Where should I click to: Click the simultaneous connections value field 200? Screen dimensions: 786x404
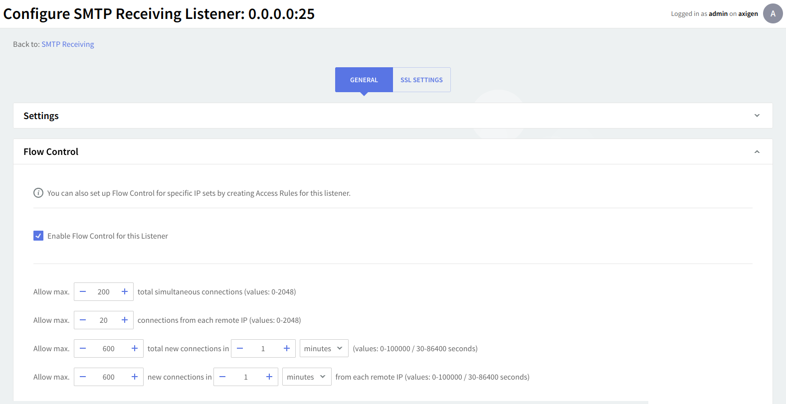click(104, 292)
